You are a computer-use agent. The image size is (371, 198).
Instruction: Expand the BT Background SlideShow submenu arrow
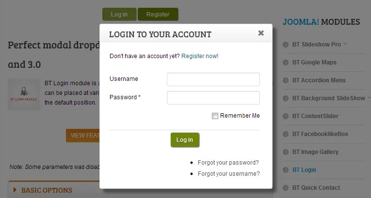pos(369,98)
